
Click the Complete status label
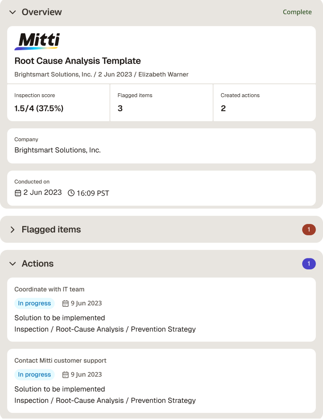(297, 12)
